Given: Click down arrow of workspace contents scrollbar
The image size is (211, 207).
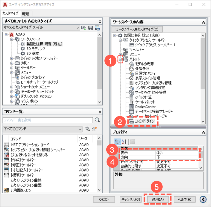Looking at the screenshot, I should (203, 121).
